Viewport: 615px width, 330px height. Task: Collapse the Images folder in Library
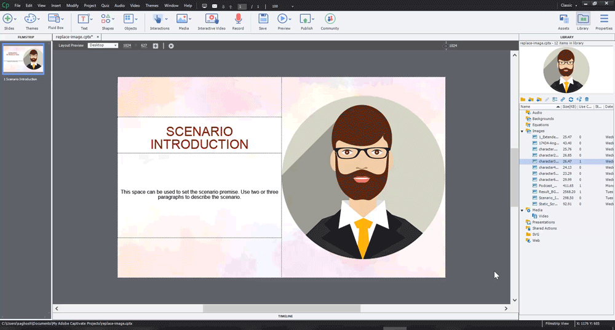point(522,131)
